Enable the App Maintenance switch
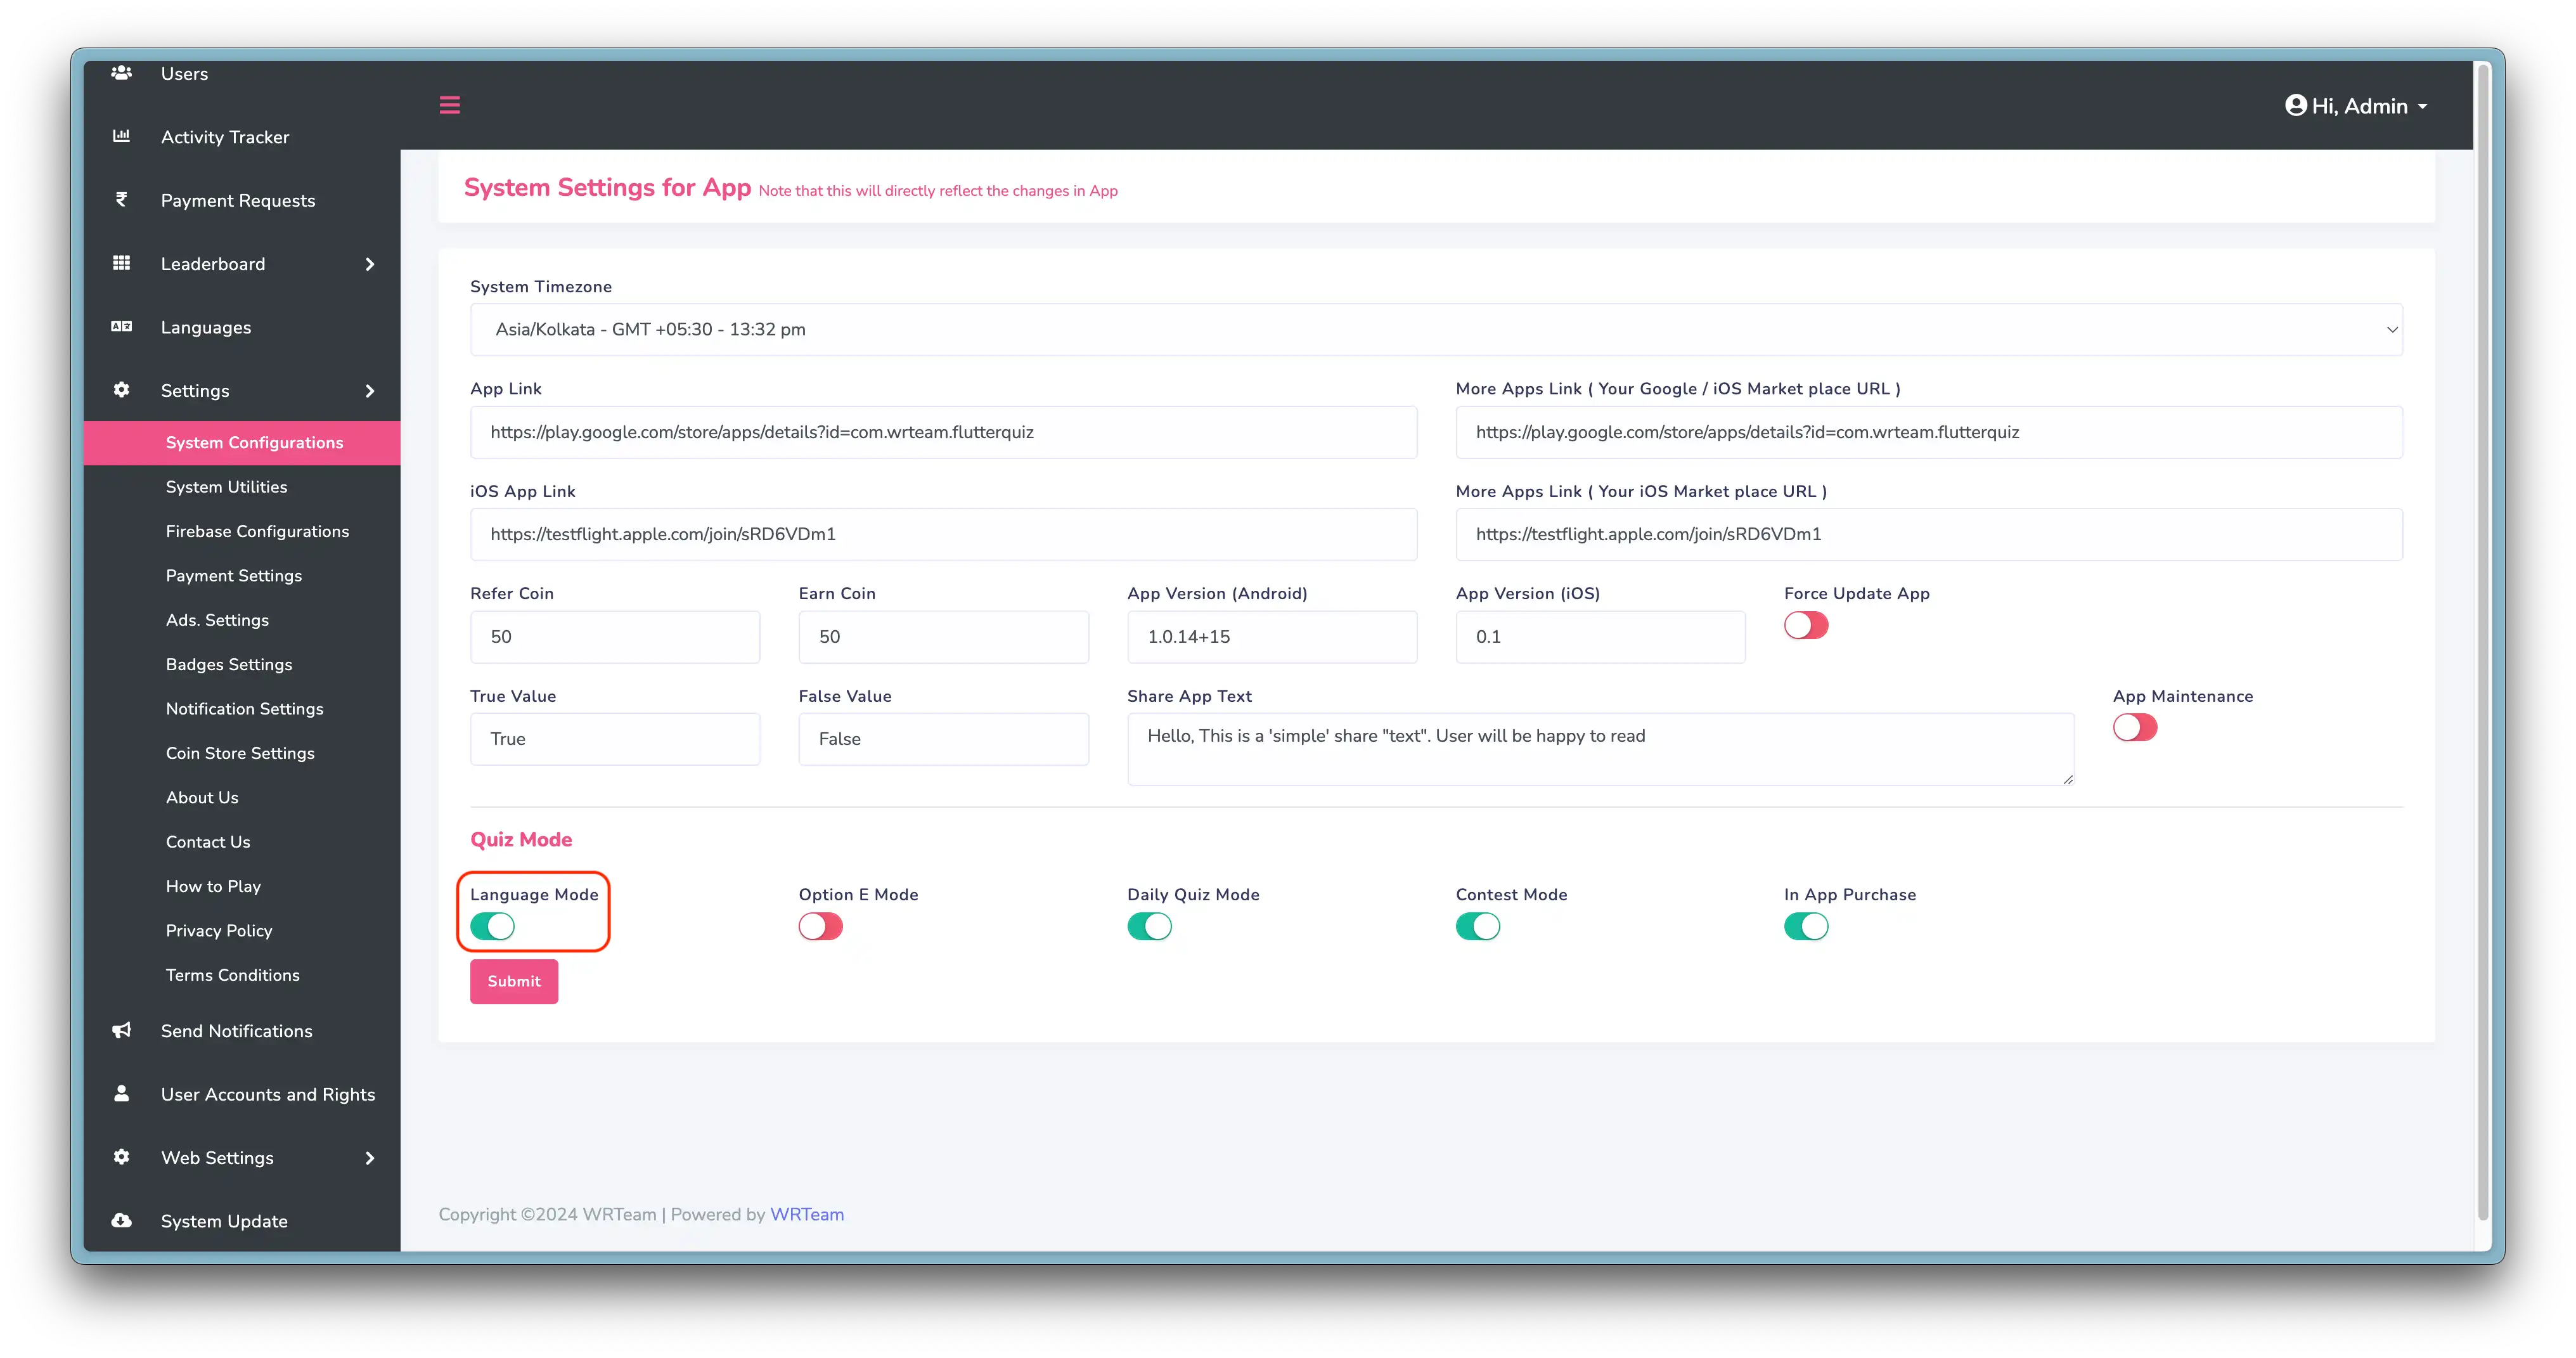 click(x=2135, y=727)
